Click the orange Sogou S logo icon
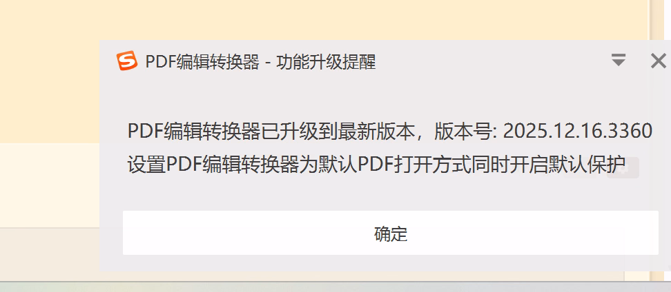 click(127, 61)
